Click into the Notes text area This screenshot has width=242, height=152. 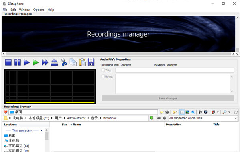[x=173, y=84]
